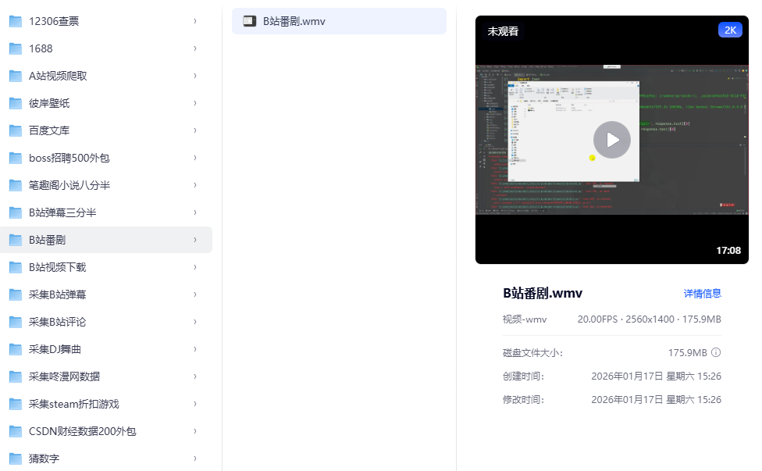Open the 详情信息 link
The image size is (762, 471).
(x=702, y=294)
